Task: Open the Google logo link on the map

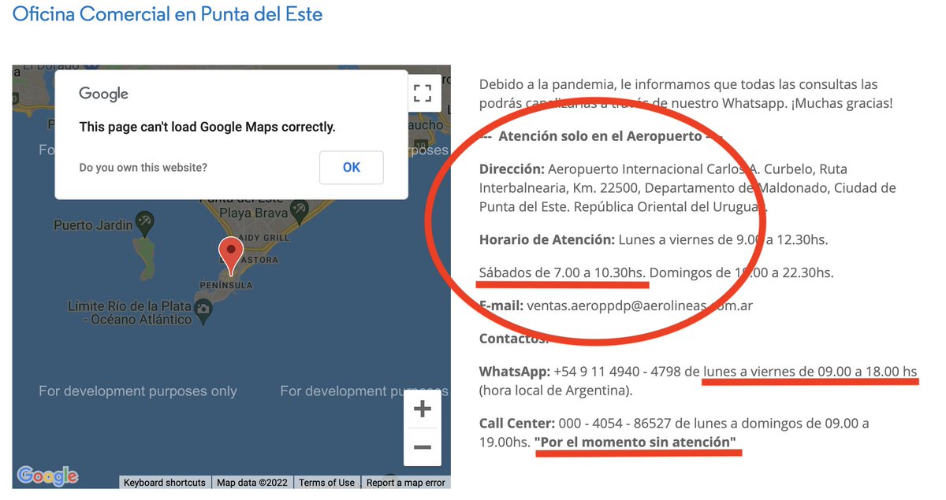Action: (47, 476)
